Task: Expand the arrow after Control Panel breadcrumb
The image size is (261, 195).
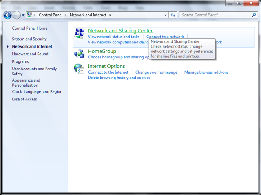Action: (x=66, y=15)
